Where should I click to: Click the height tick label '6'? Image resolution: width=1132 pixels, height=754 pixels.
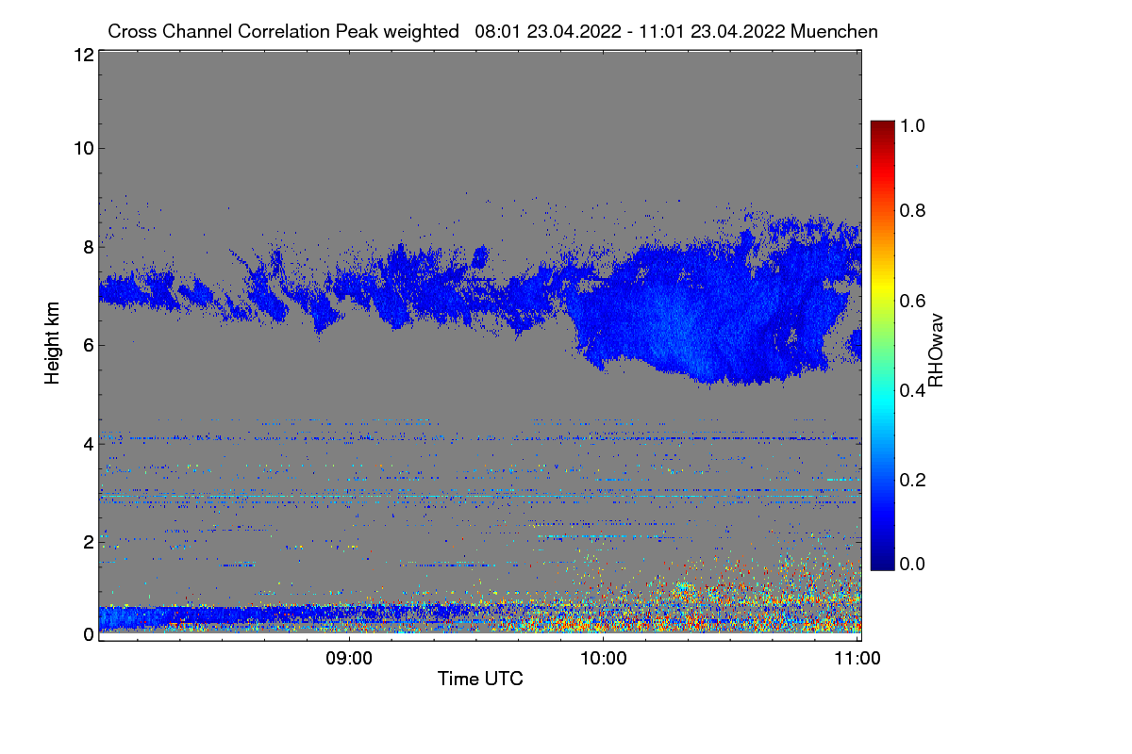pyautogui.click(x=88, y=345)
